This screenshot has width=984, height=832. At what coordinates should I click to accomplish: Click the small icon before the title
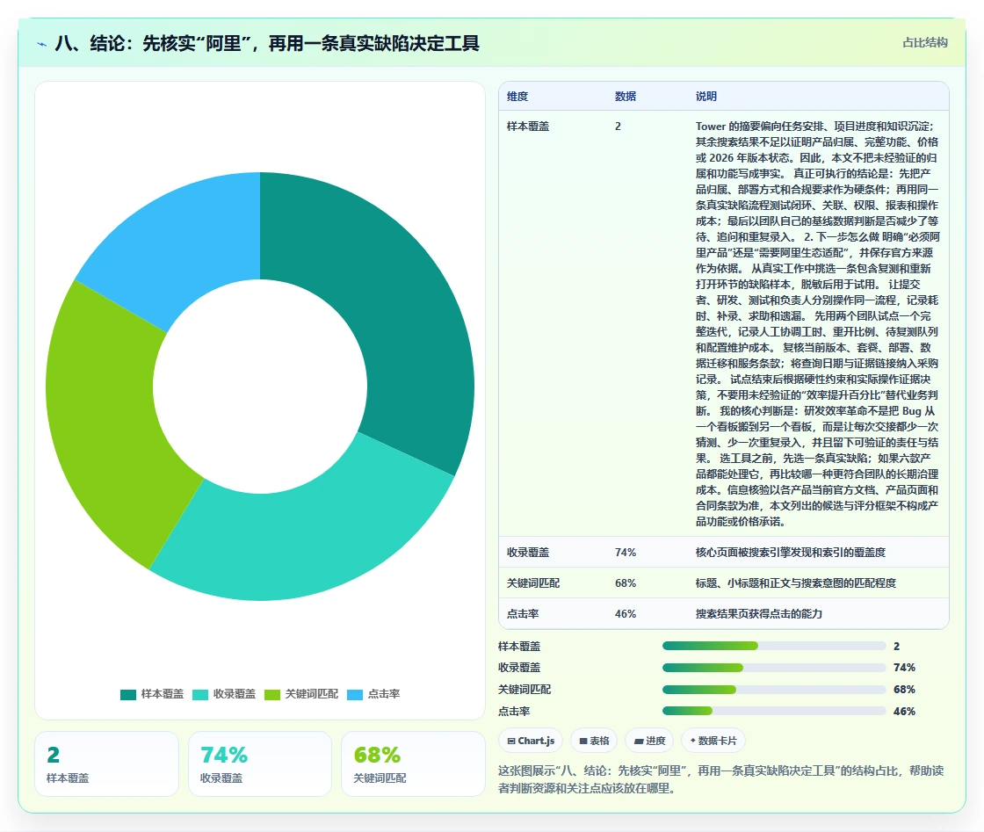(41, 44)
